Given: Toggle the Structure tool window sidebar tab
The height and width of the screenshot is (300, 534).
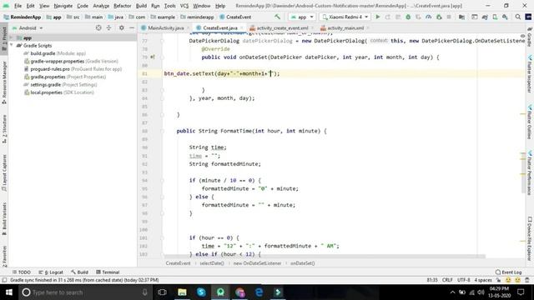Looking at the screenshot, I should [x=4, y=128].
